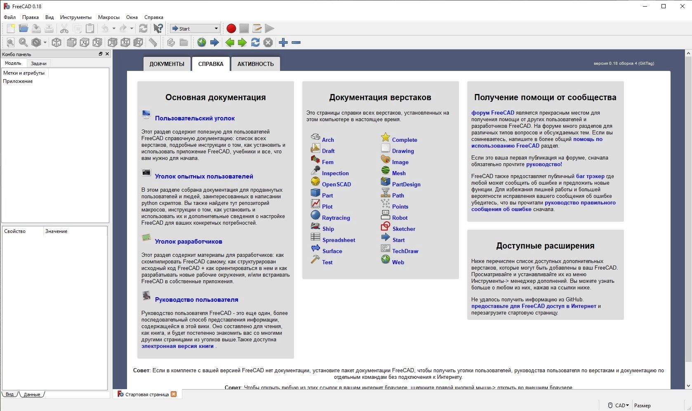Go back with green left arrow
Image resolution: width=692 pixels, height=411 pixels.
[230, 42]
